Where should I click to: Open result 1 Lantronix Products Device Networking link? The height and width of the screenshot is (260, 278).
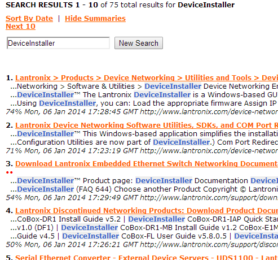147,77
